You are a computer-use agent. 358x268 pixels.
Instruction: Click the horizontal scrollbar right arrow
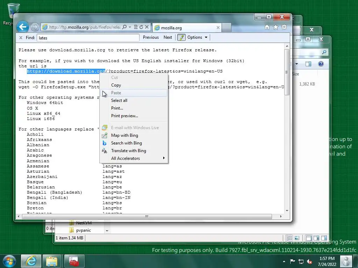281,216
